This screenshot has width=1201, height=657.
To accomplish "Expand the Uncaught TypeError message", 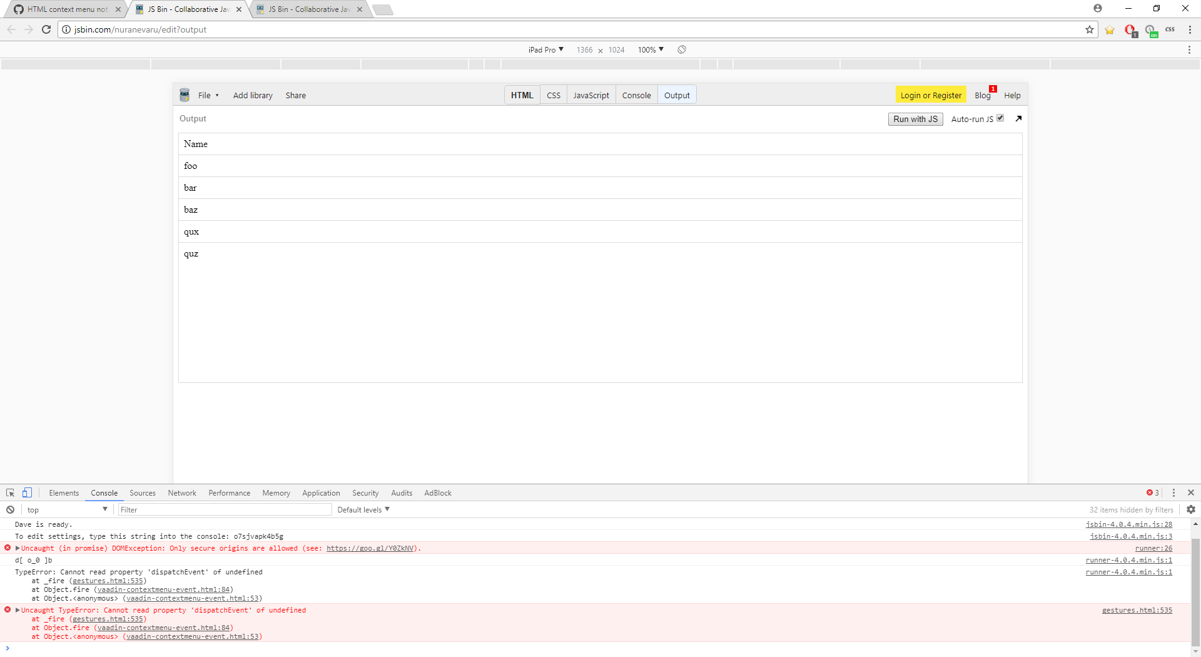I will (x=18, y=610).
